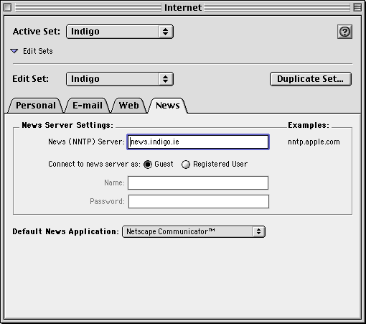Screen dimensions: 366x324
Task: Select the Guest radio button
Action: coord(148,165)
